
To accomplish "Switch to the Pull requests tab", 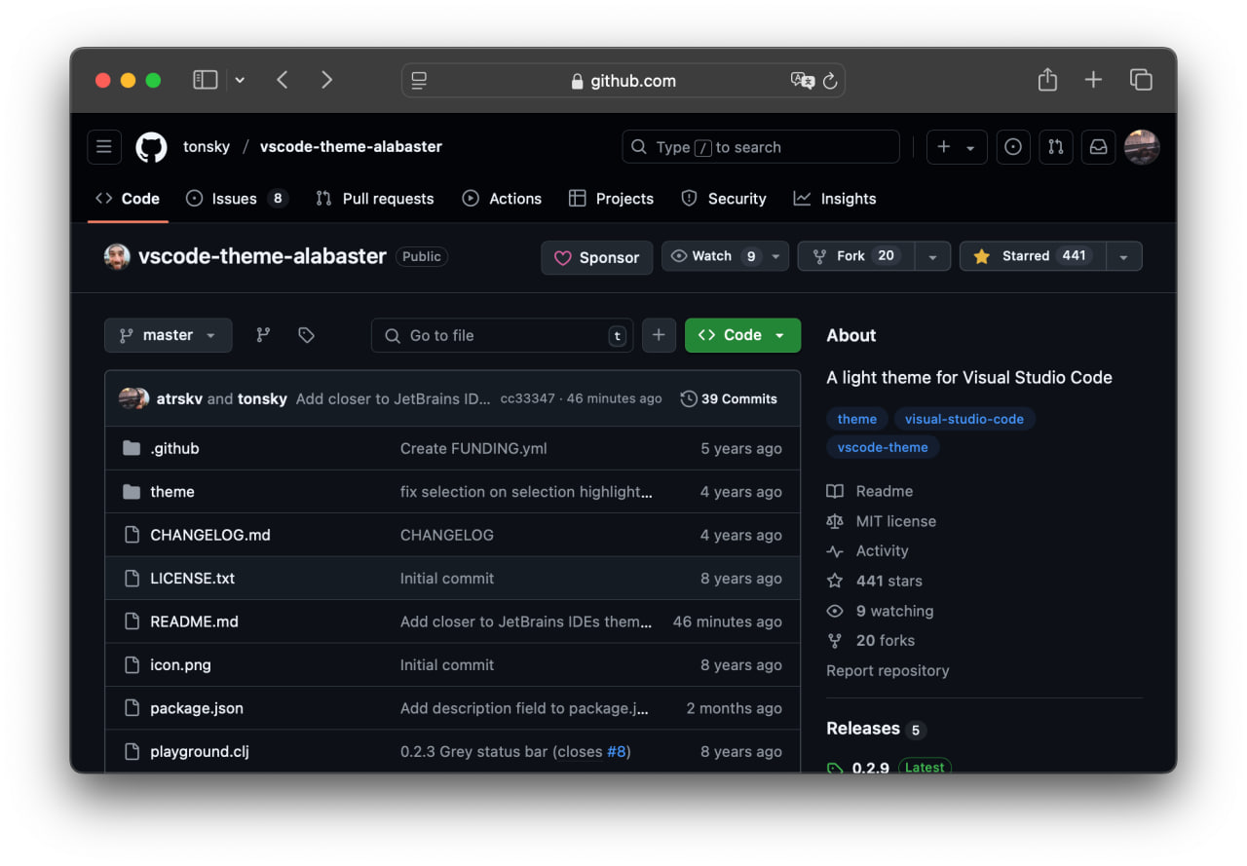I will (375, 199).
